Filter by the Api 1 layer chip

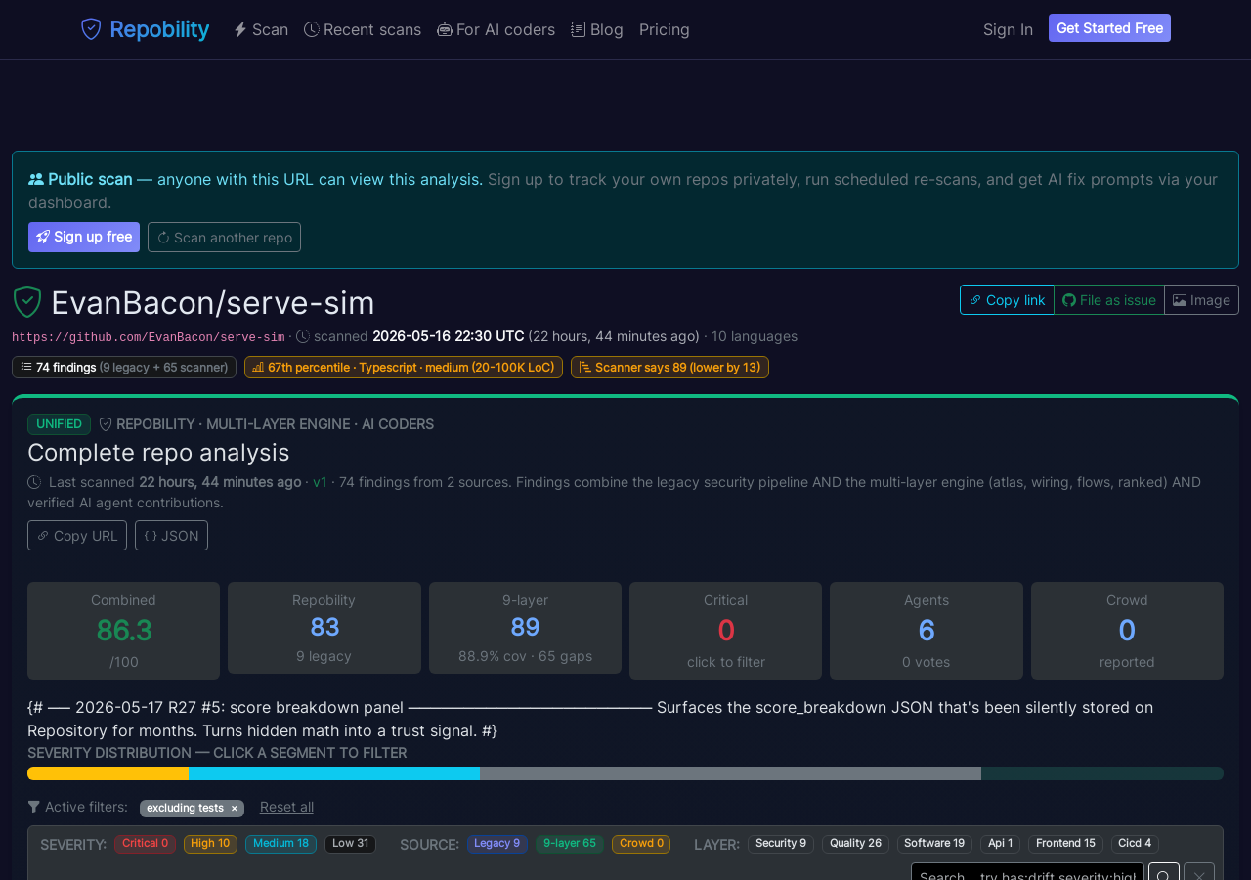pos(1000,844)
